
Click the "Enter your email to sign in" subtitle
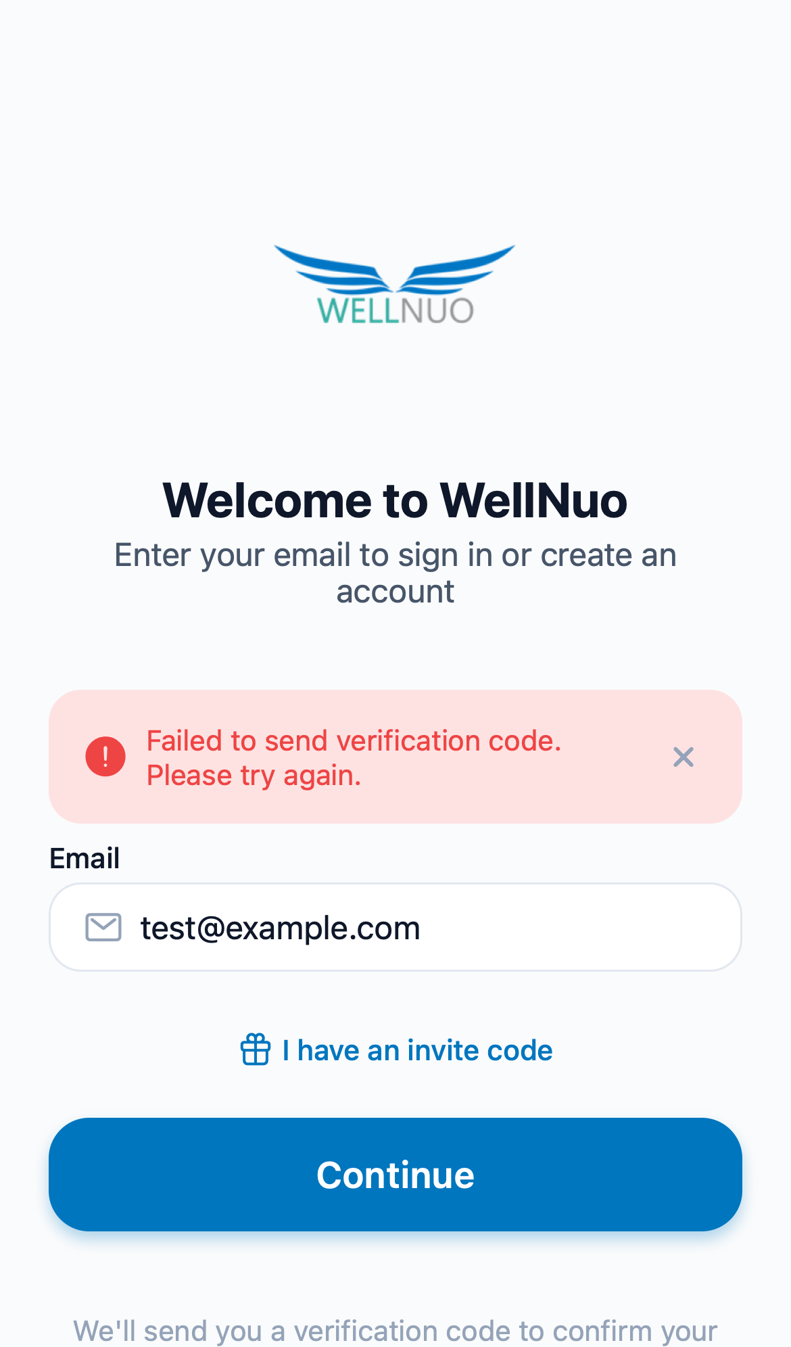tap(395, 555)
